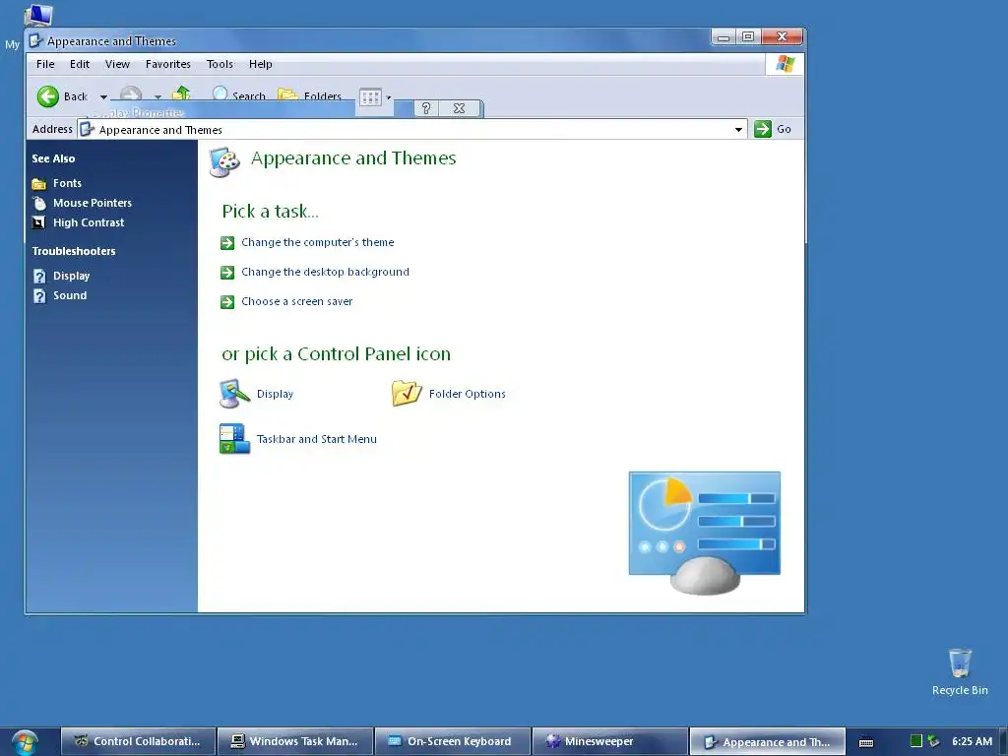Open the Folder Options icon

(407, 393)
